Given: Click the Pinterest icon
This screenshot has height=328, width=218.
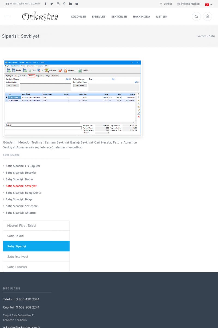Looking at the screenshot, I should [x=64, y=4].
